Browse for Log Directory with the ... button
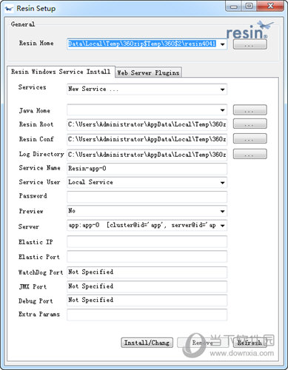Screen dimensions: 288x370 250,154
